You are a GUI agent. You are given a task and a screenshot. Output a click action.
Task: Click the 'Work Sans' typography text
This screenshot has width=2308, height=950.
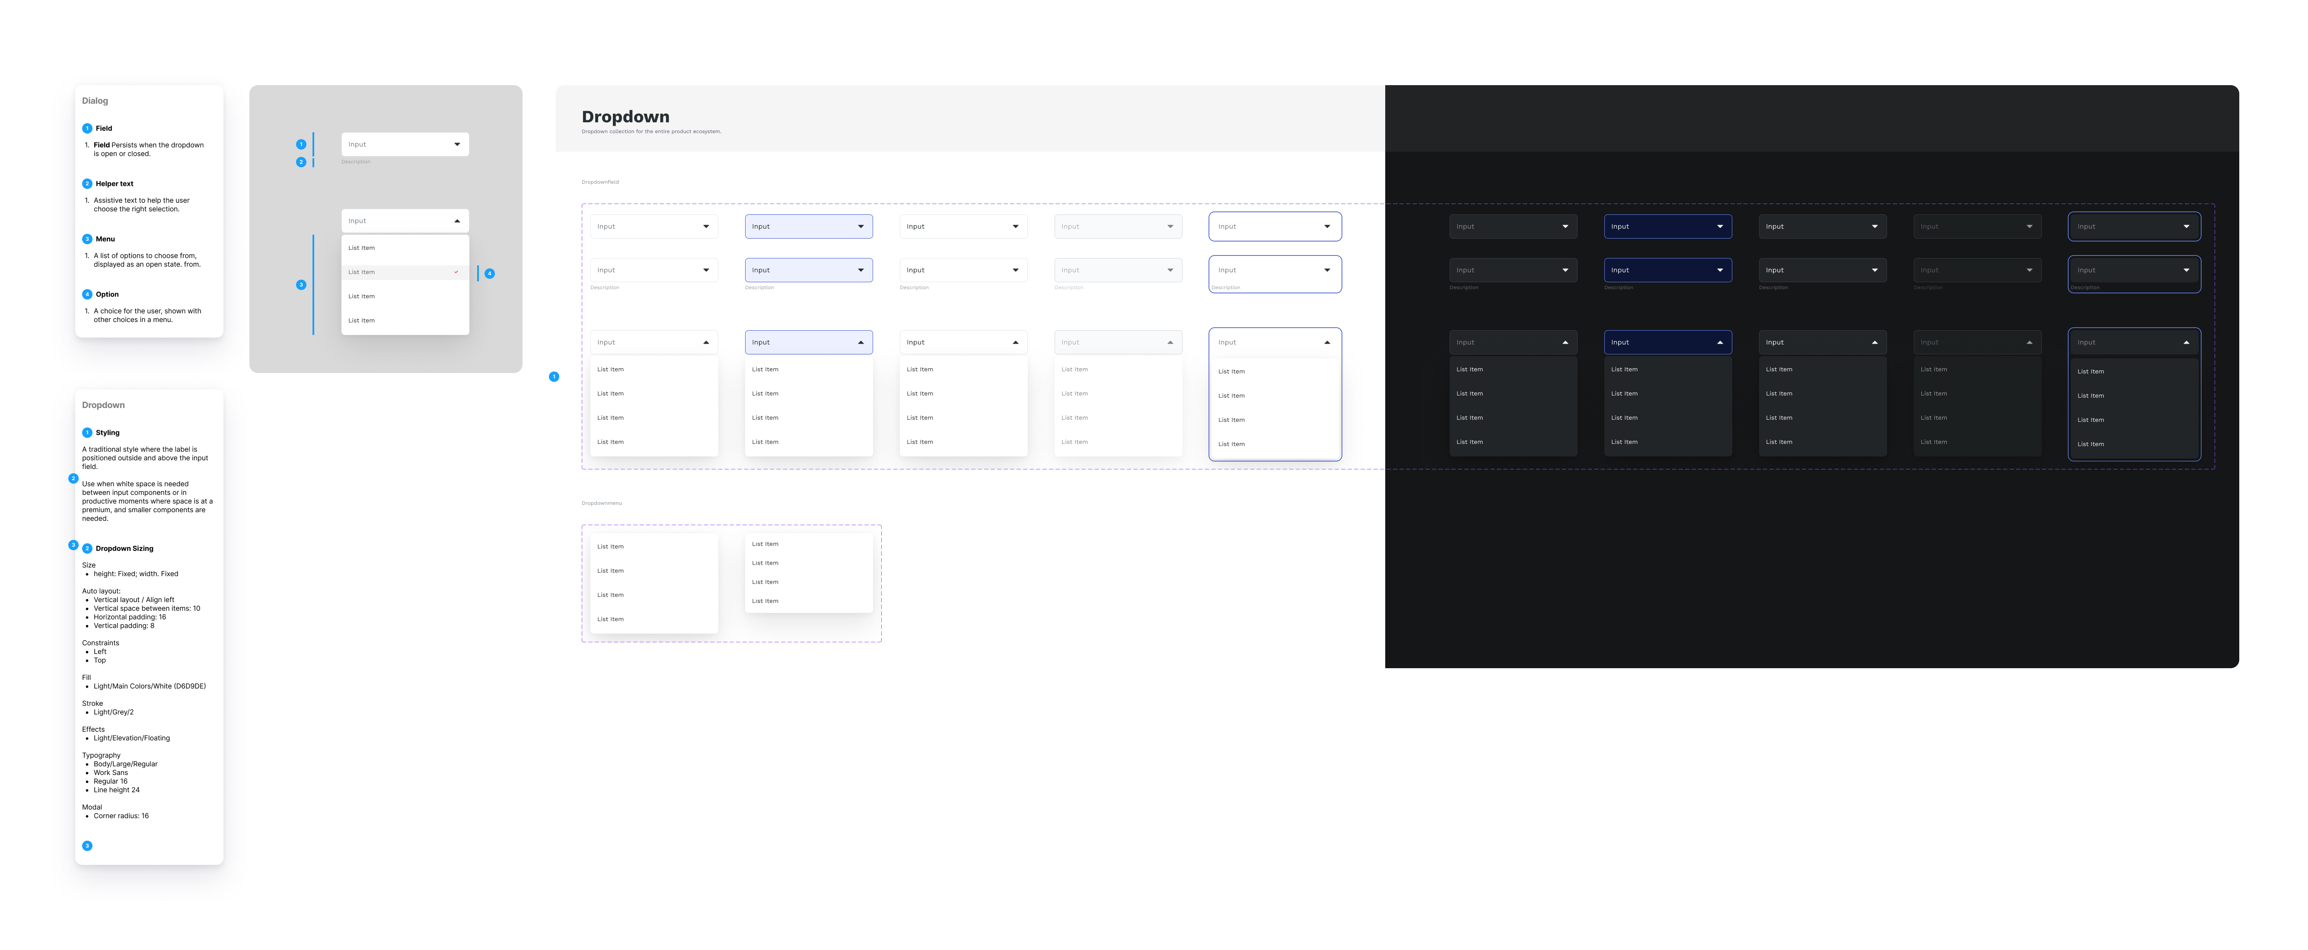(111, 772)
